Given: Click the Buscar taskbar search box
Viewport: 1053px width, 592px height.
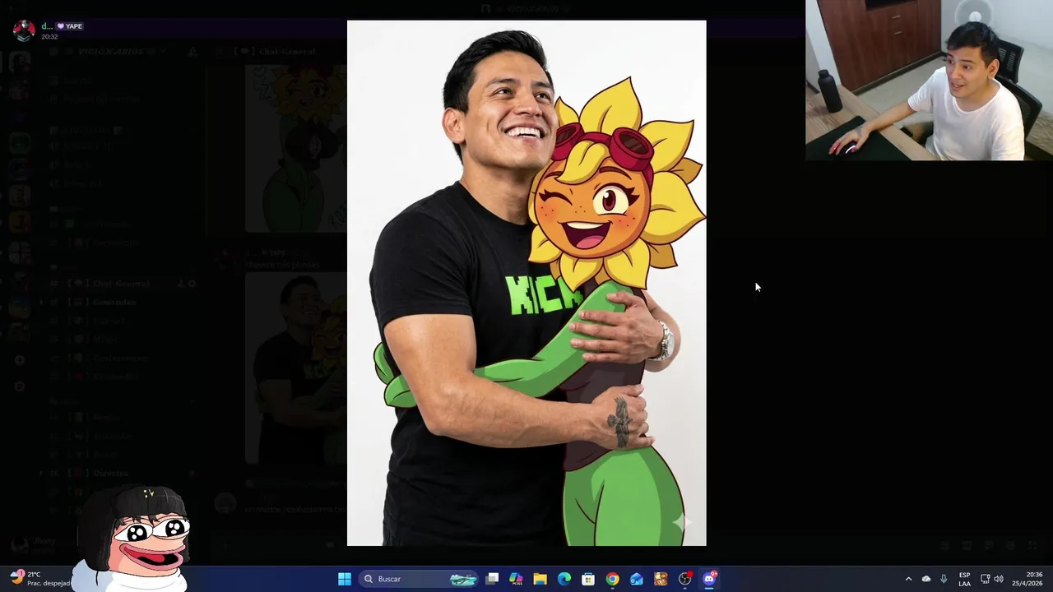Looking at the screenshot, I should (x=420, y=579).
